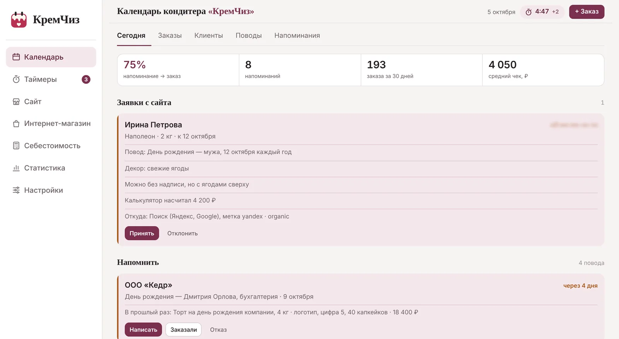Go to Себестоимость in sidebar
The height and width of the screenshot is (339, 619).
click(51, 146)
